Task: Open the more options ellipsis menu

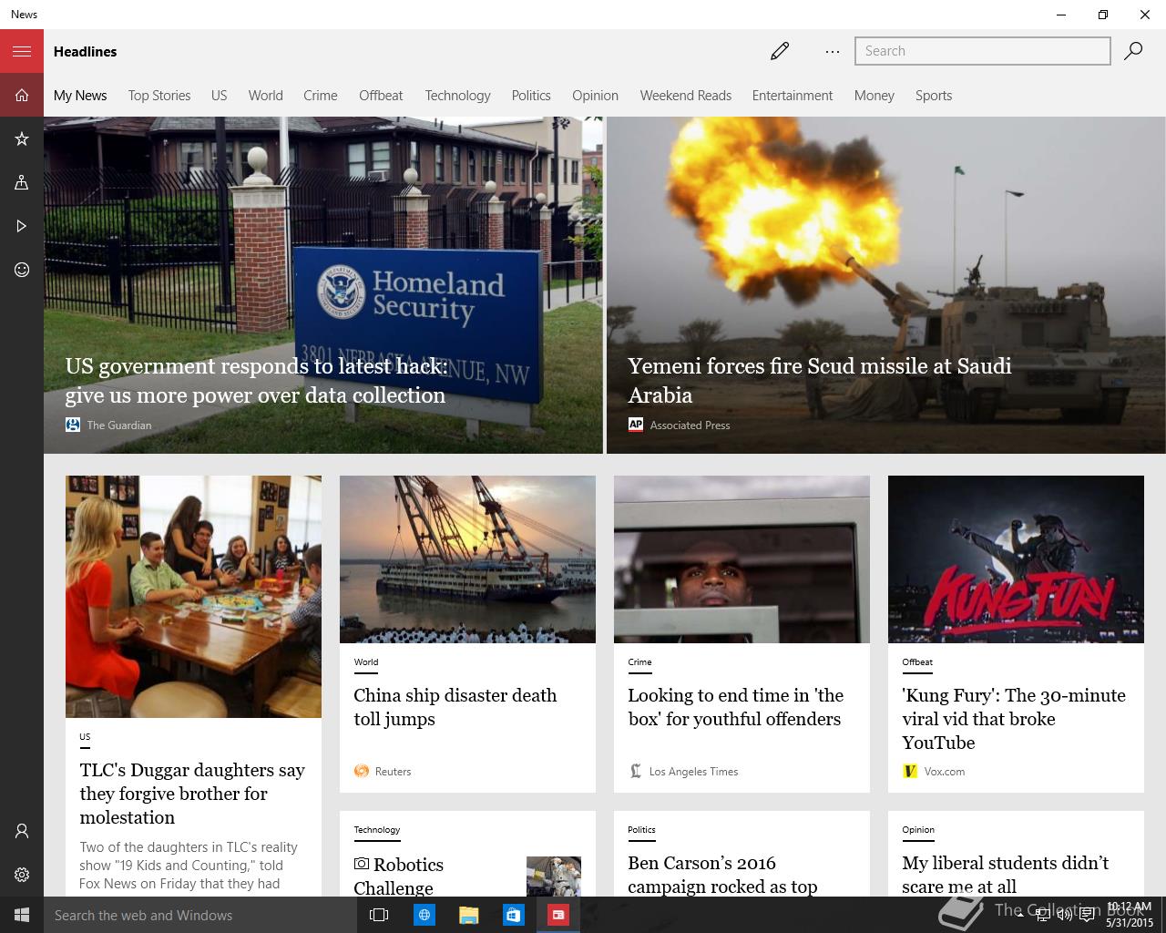Action: 833,52
